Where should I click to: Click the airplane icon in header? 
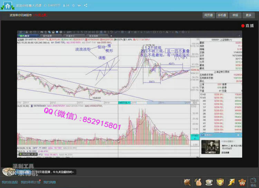pos(79,6)
